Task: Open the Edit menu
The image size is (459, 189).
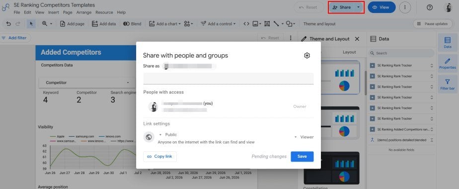Action: tap(27, 12)
